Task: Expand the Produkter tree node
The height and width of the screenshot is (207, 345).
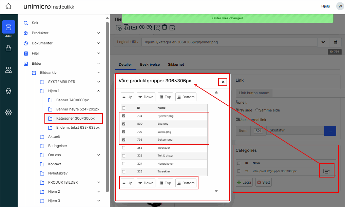Action: coord(98,33)
